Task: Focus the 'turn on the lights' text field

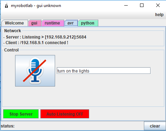Action: pos(104,71)
